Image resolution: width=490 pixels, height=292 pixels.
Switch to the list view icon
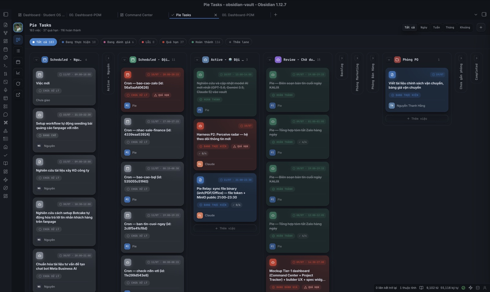(x=18, y=51)
